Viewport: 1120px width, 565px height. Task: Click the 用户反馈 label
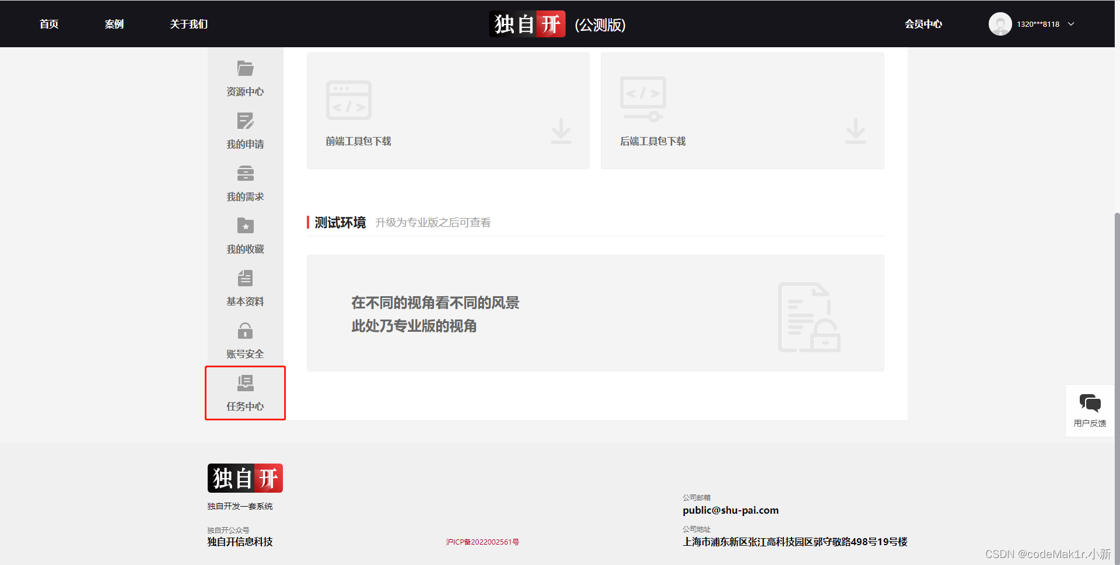tap(1090, 423)
